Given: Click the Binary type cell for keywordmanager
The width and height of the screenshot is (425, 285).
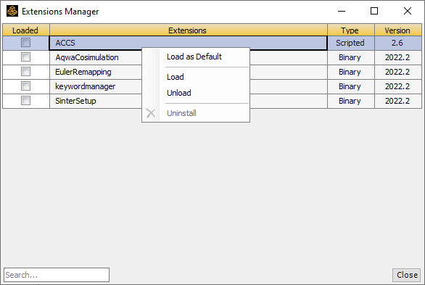Looking at the screenshot, I should [351, 86].
